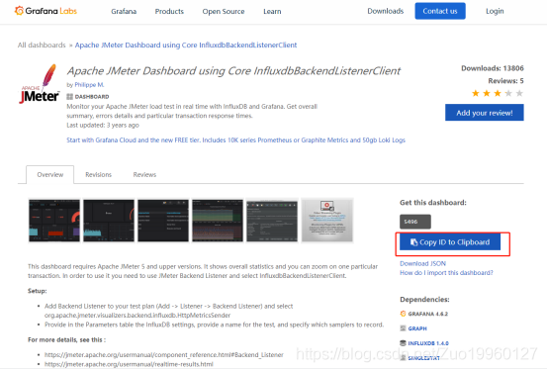547x372 pixels.
Task: Click the Dependencies heading
Action: point(424,300)
